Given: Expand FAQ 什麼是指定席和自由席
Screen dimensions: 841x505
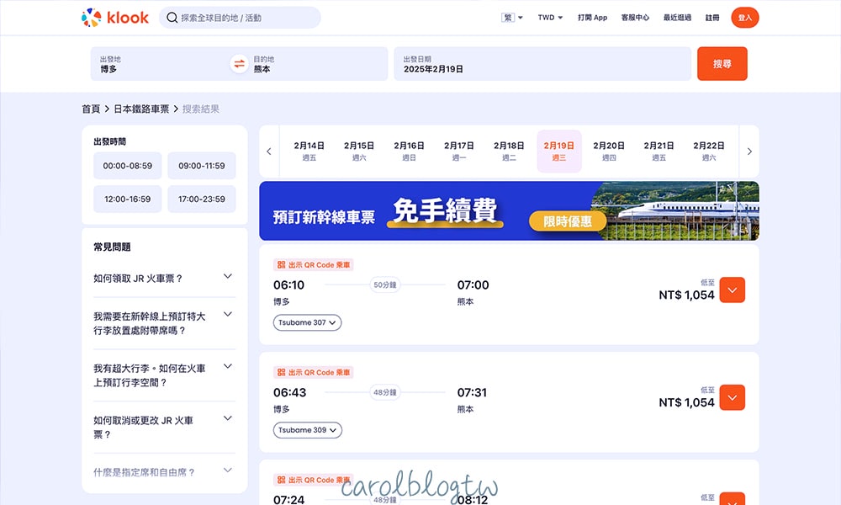Looking at the screenshot, I should (x=164, y=471).
